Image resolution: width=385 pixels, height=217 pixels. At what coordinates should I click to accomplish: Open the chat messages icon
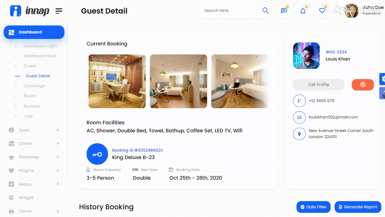(x=284, y=11)
